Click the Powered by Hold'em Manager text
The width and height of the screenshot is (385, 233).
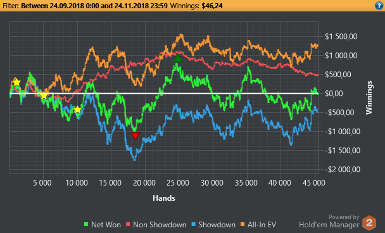tap(329, 221)
